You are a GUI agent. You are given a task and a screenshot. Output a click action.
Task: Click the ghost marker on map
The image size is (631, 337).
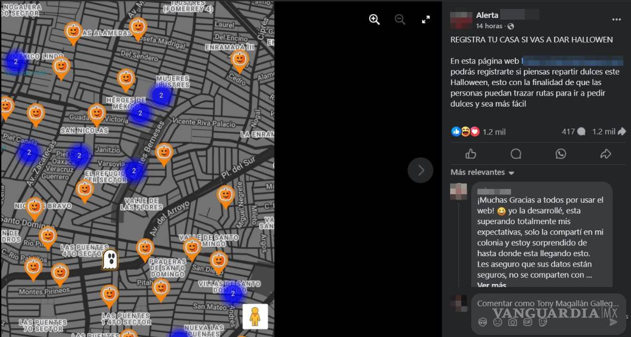pos(110,258)
